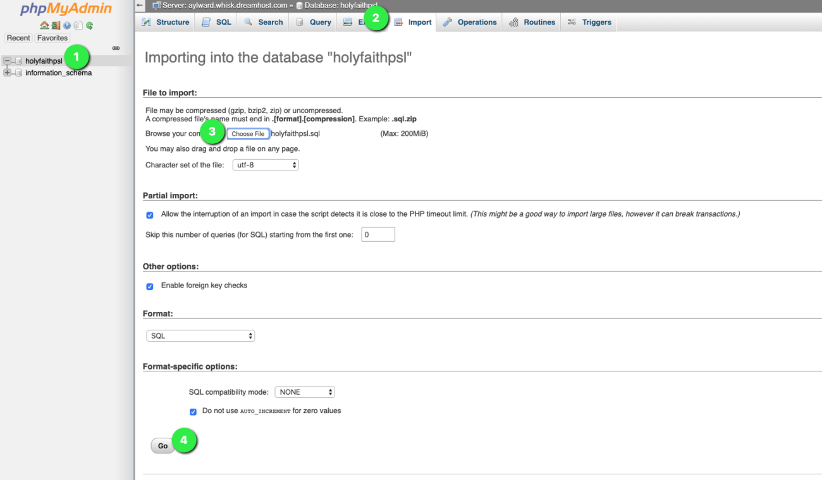Click the skip queries number field
The image size is (822, 480).
click(x=377, y=234)
